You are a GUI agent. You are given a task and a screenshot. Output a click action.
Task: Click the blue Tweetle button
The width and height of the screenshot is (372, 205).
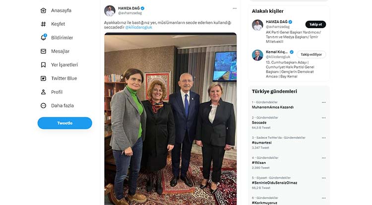click(65, 123)
